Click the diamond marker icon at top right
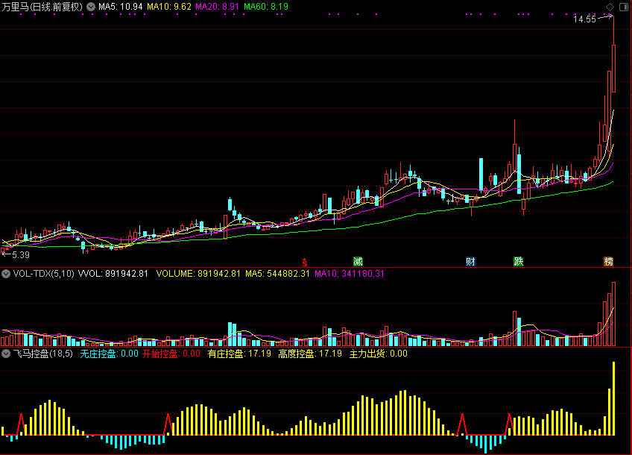Image resolution: width=632 pixels, height=455 pixels. [x=610, y=7]
